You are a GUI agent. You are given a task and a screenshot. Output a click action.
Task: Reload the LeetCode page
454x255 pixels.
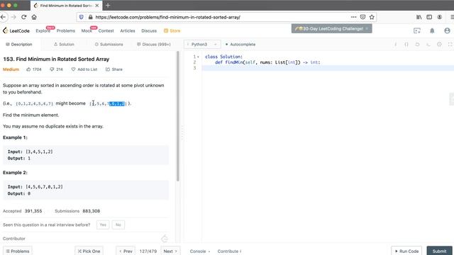[24, 17]
